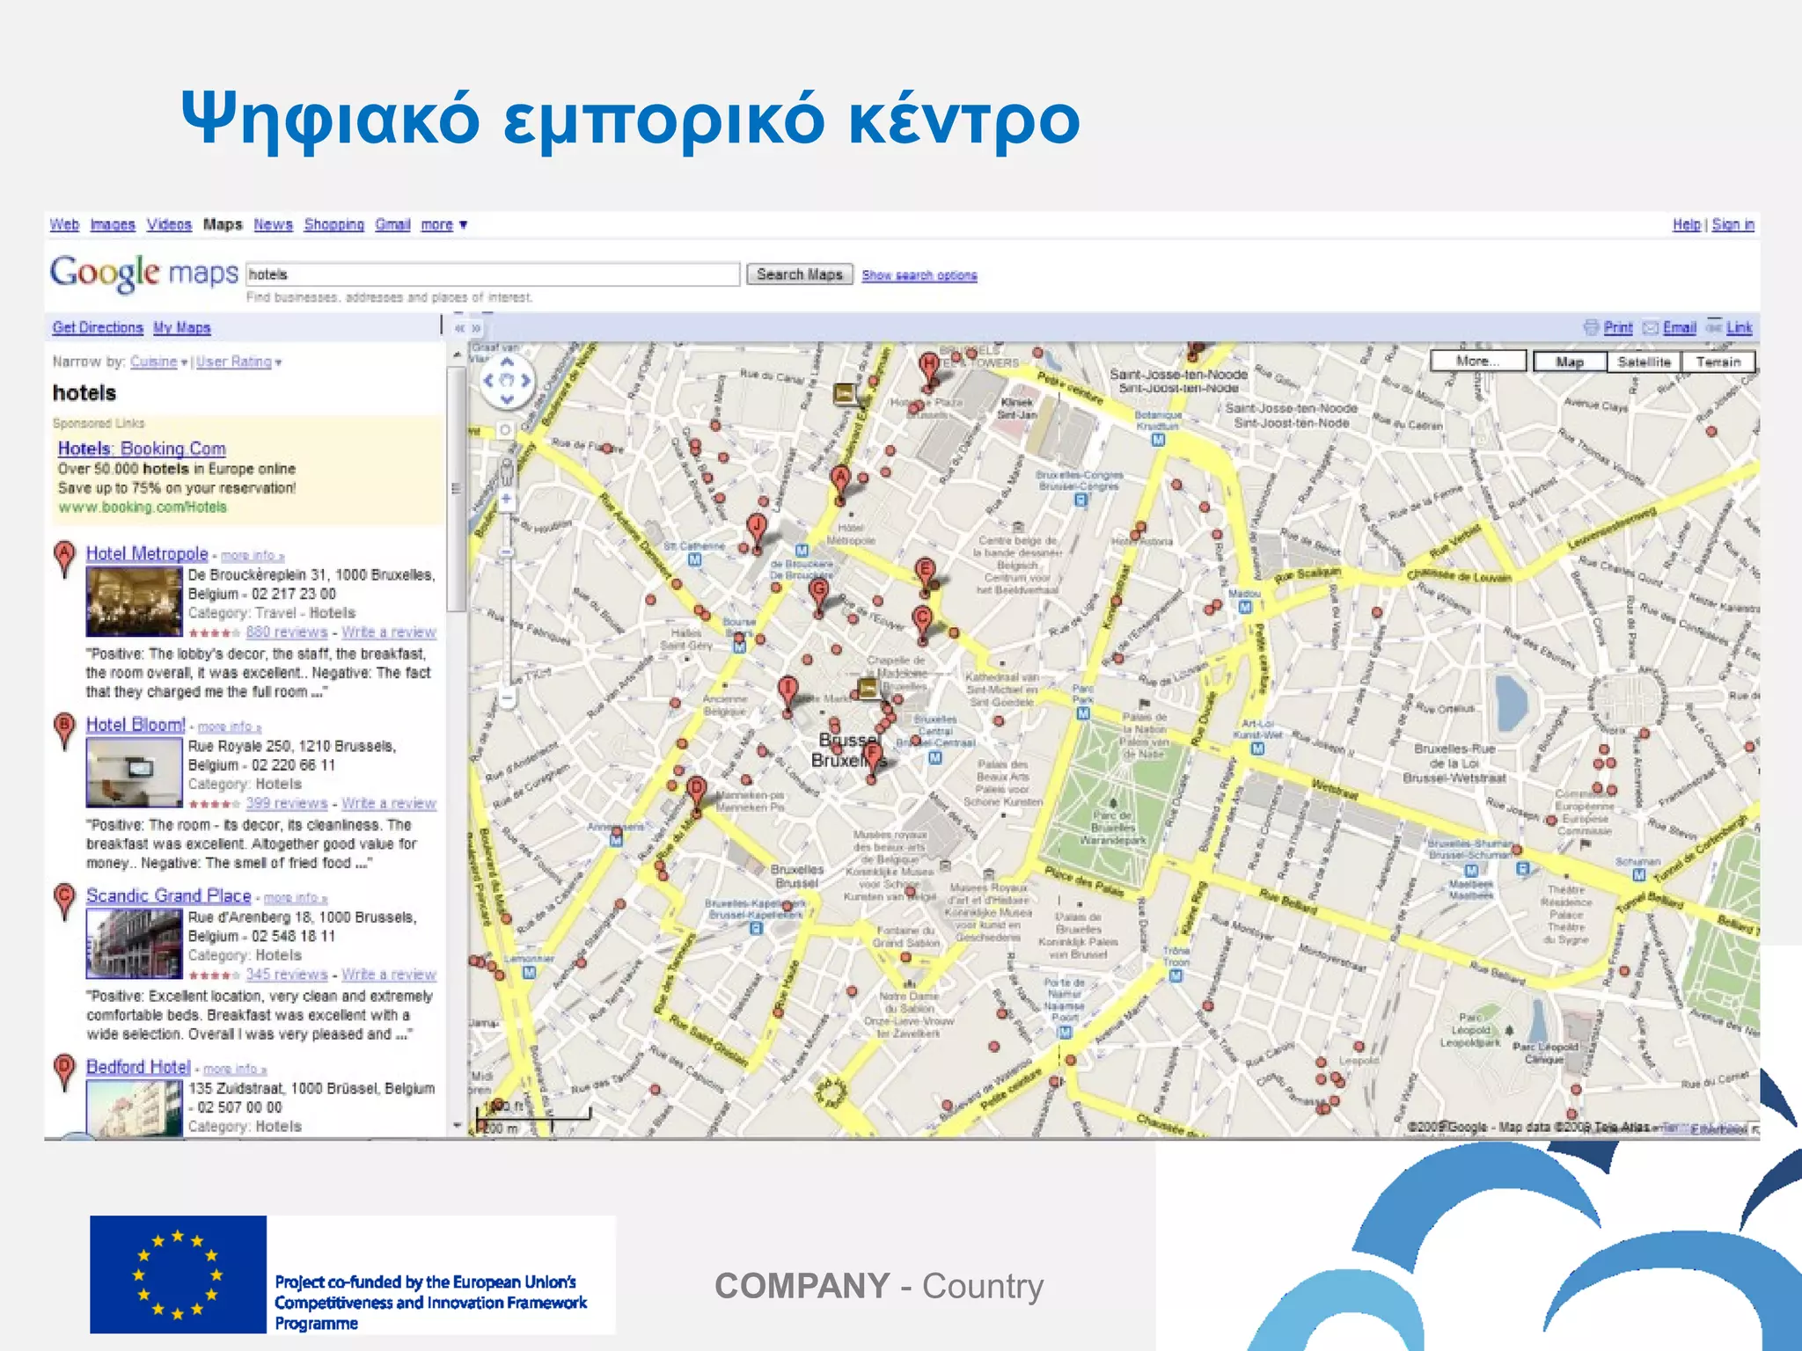Switch to Terrain view
The height and width of the screenshot is (1351, 1802).
click(1718, 361)
